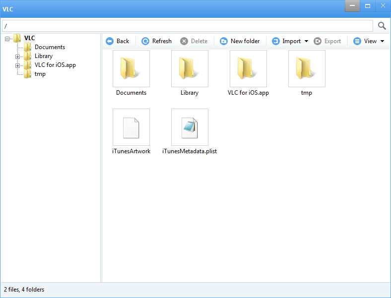Click VLC for iOS.app folder icon in tree
The height and width of the screenshot is (298, 391).
[x=27, y=65]
